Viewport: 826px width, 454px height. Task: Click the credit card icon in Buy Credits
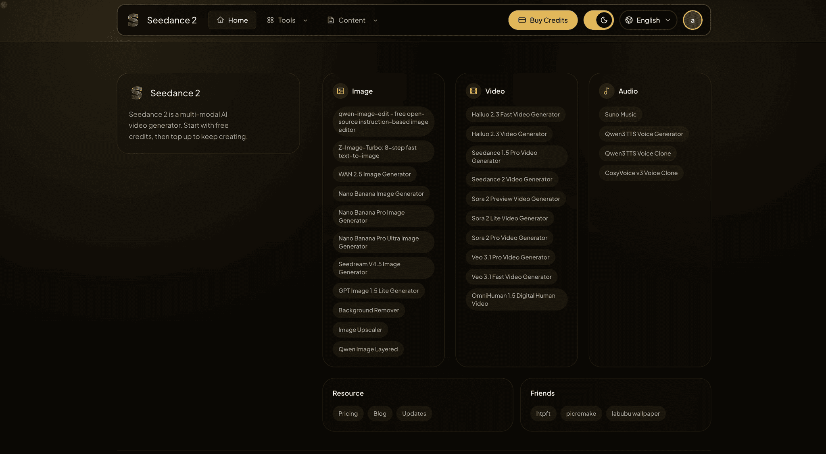click(522, 20)
